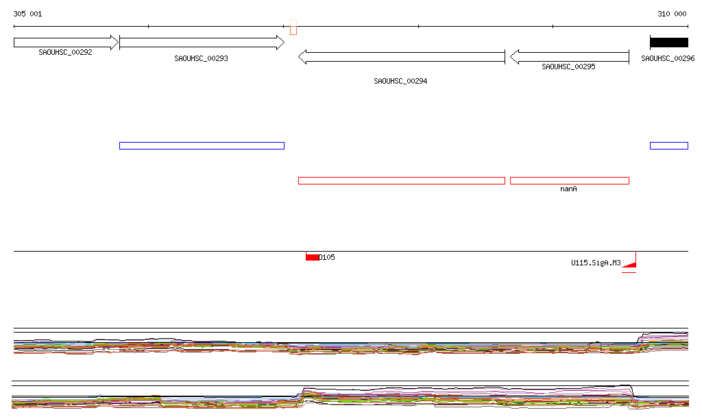Click the SAOUHSC_00294 leftward gene arrow
The height and width of the screenshot is (419, 702).
click(x=402, y=57)
